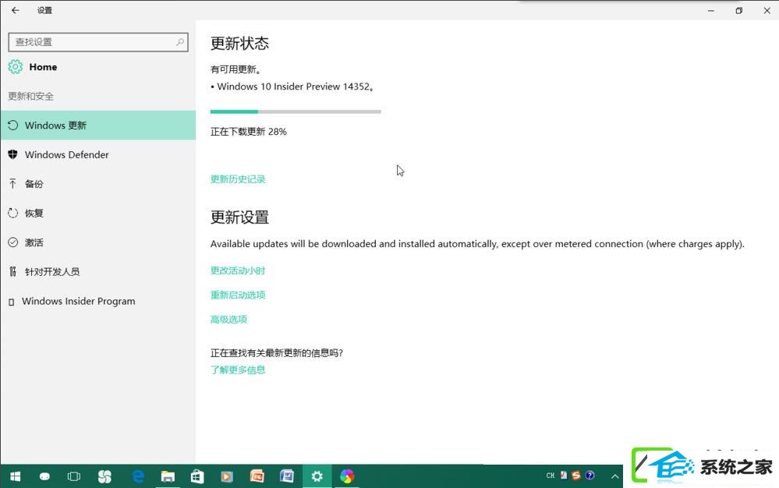
Task: Open the 恢复 settings page
Action: 98,213
